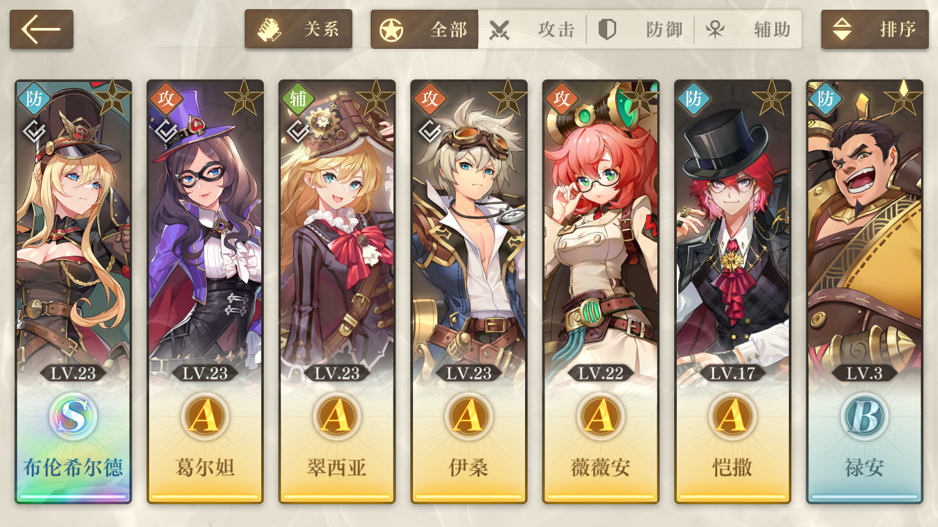
Task: Go back with the left arrow icon
Action: point(41,29)
